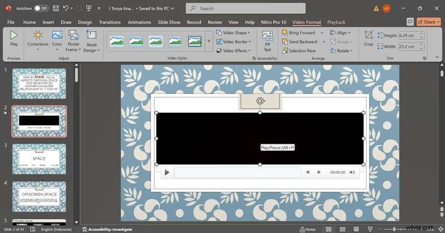This screenshot has height=233, width=445.
Task: Click Bring Forward
Action: point(299,33)
